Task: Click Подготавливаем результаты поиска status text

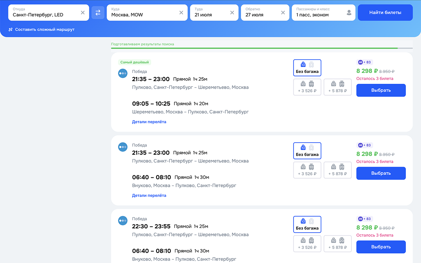Action: [142, 44]
